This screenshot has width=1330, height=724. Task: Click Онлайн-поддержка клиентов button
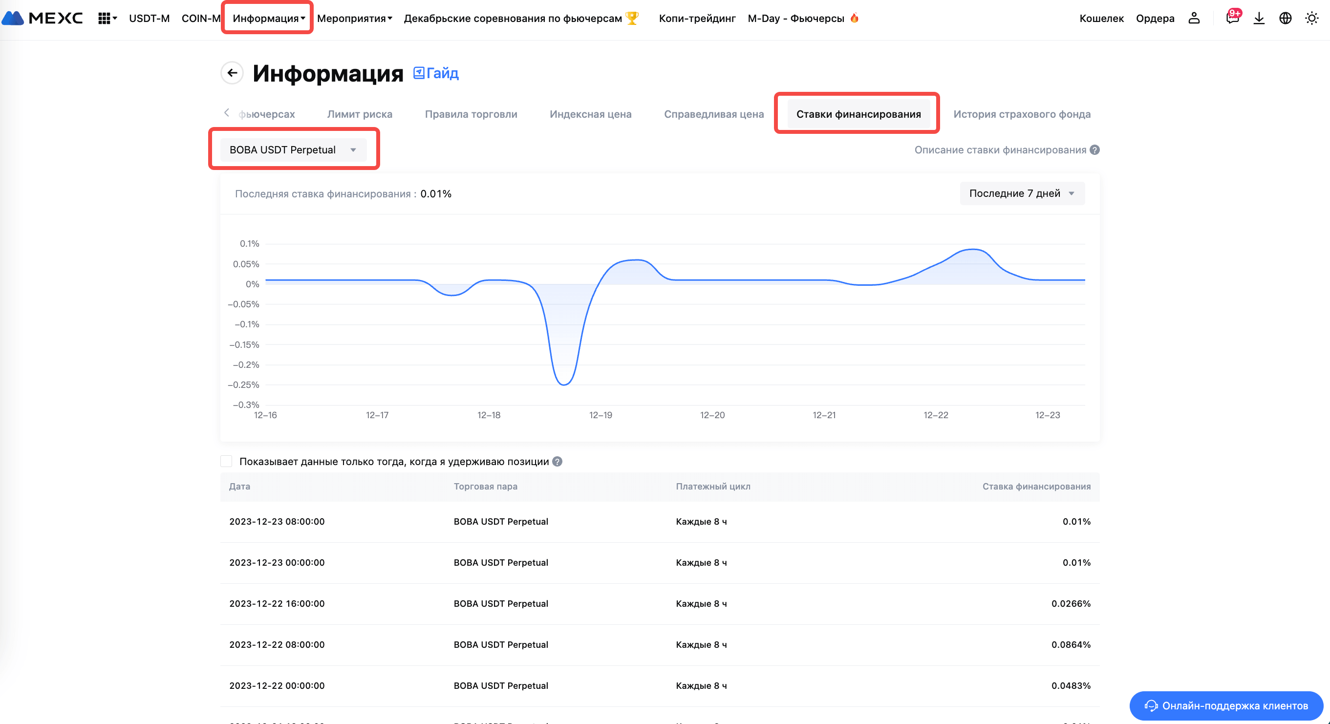[x=1226, y=705]
